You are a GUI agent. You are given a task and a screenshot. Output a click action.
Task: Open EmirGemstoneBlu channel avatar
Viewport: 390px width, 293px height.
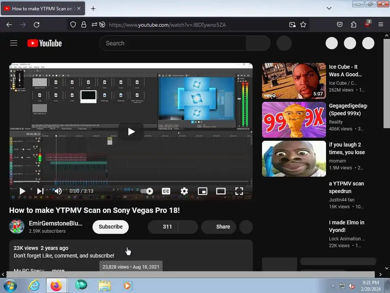[x=17, y=227]
